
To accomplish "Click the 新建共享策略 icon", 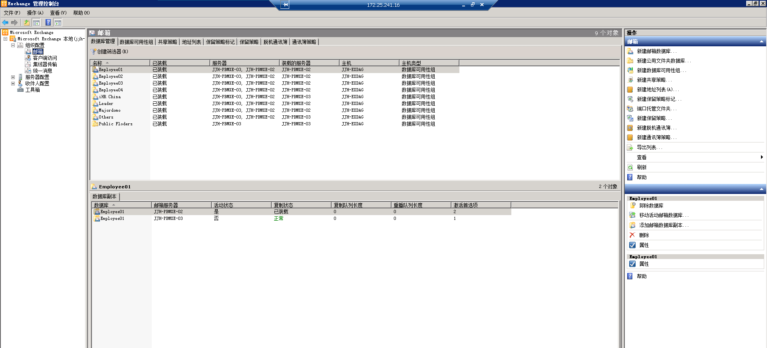I will 630,80.
